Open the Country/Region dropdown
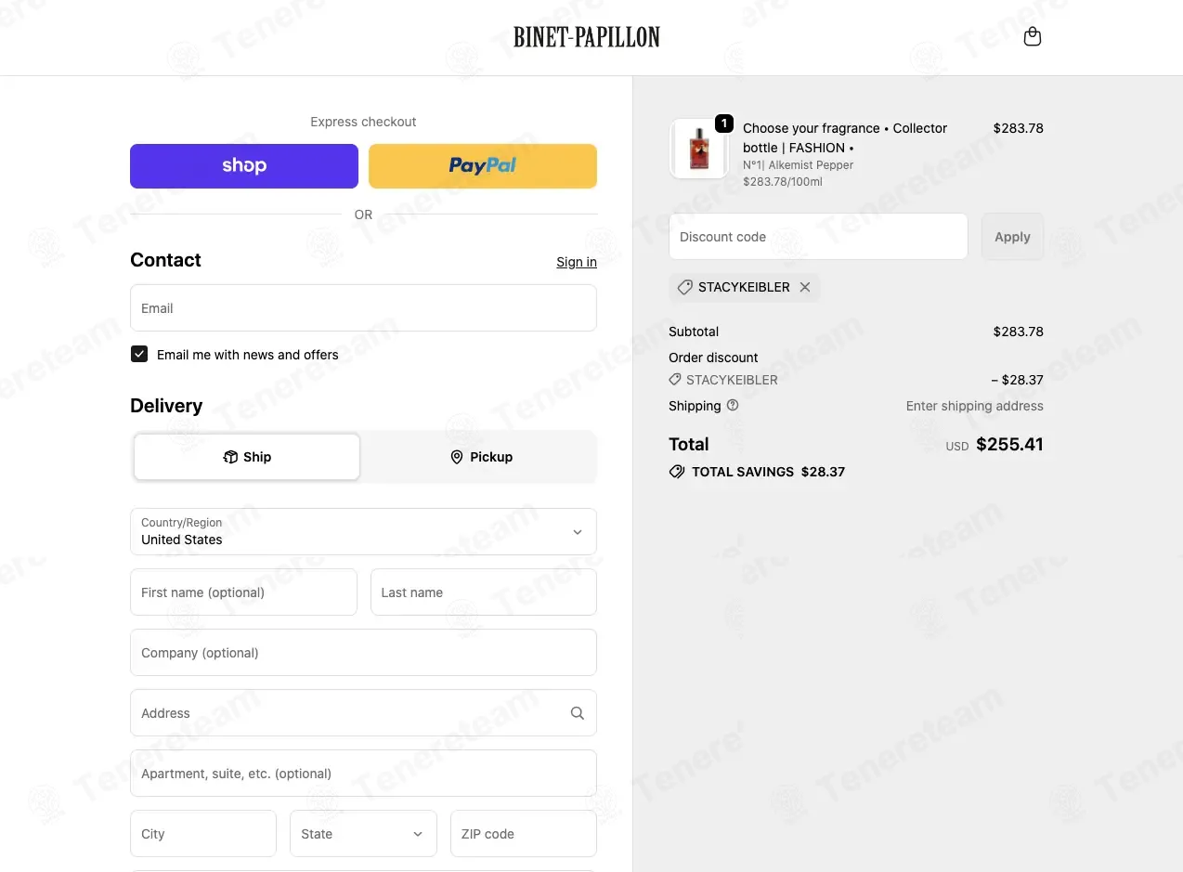1183x872 pixels. [363, 531]
